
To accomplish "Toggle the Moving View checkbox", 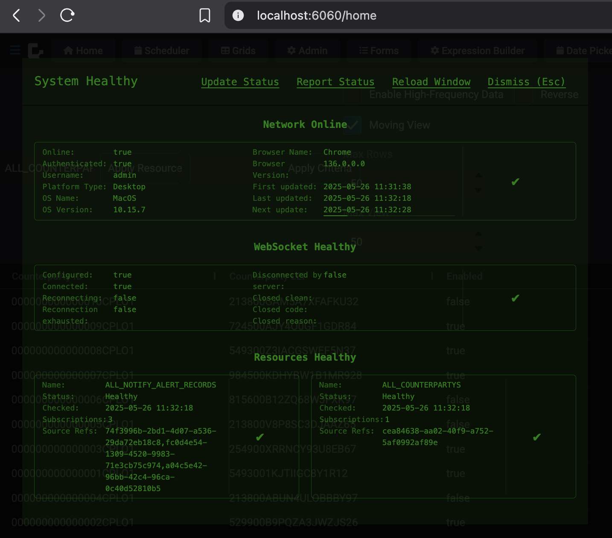I will pyautogui.click(x=353, y=125).
